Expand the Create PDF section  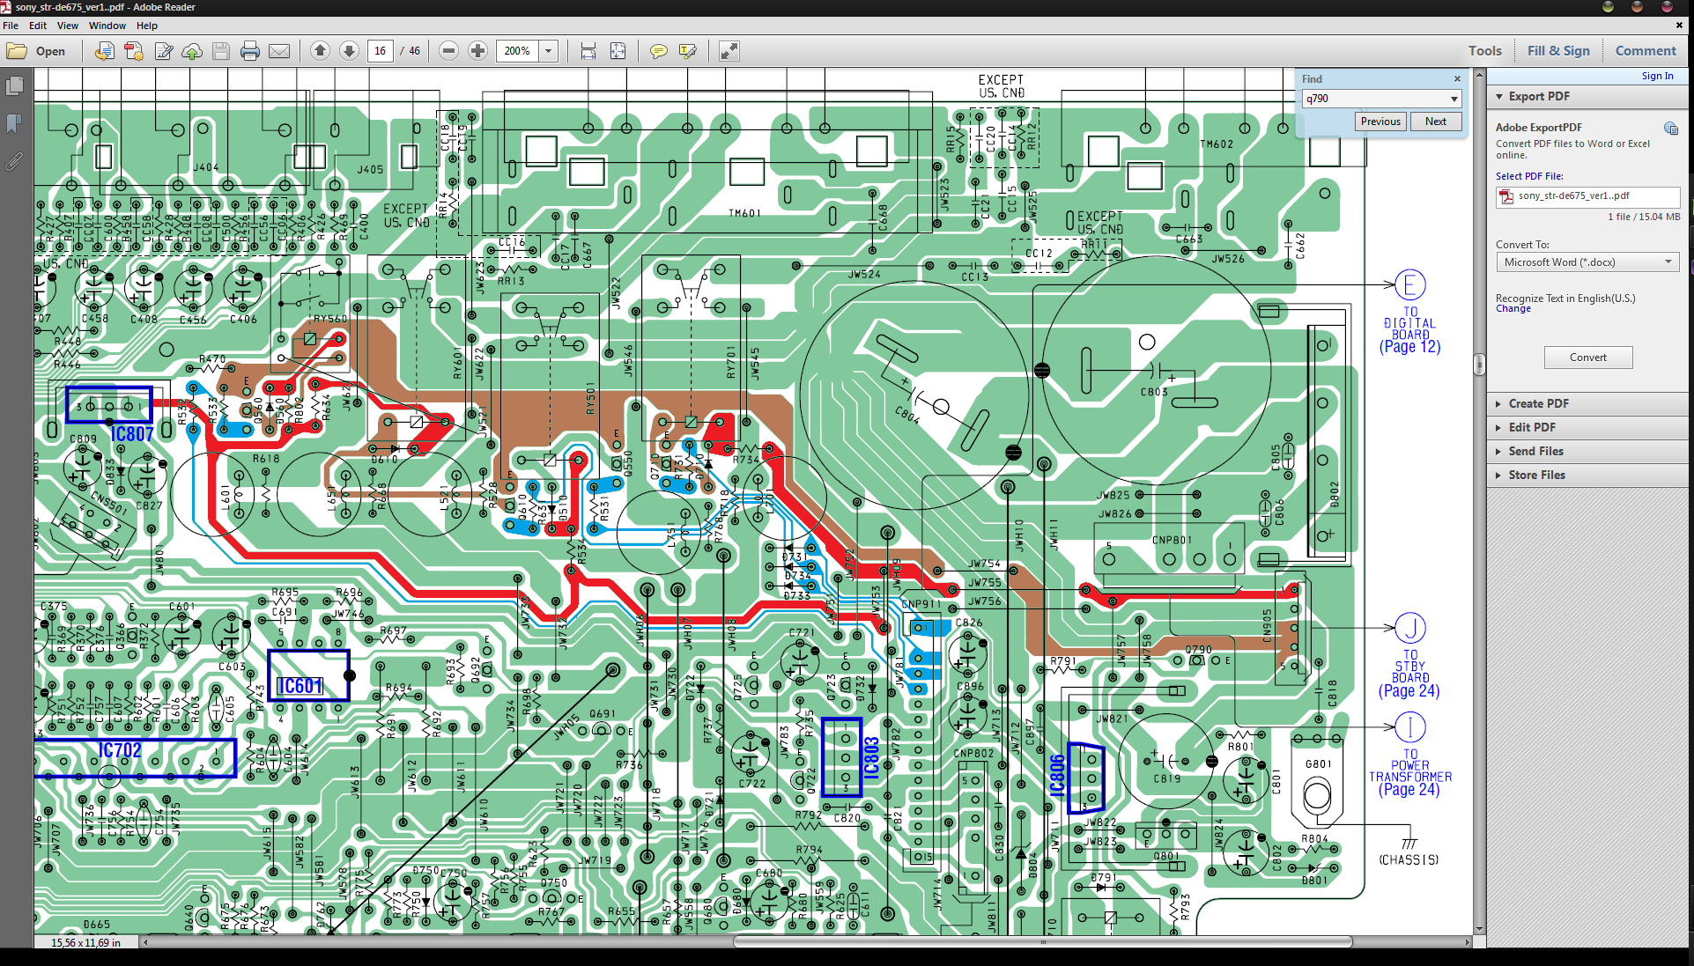[x=1537, y=403]
